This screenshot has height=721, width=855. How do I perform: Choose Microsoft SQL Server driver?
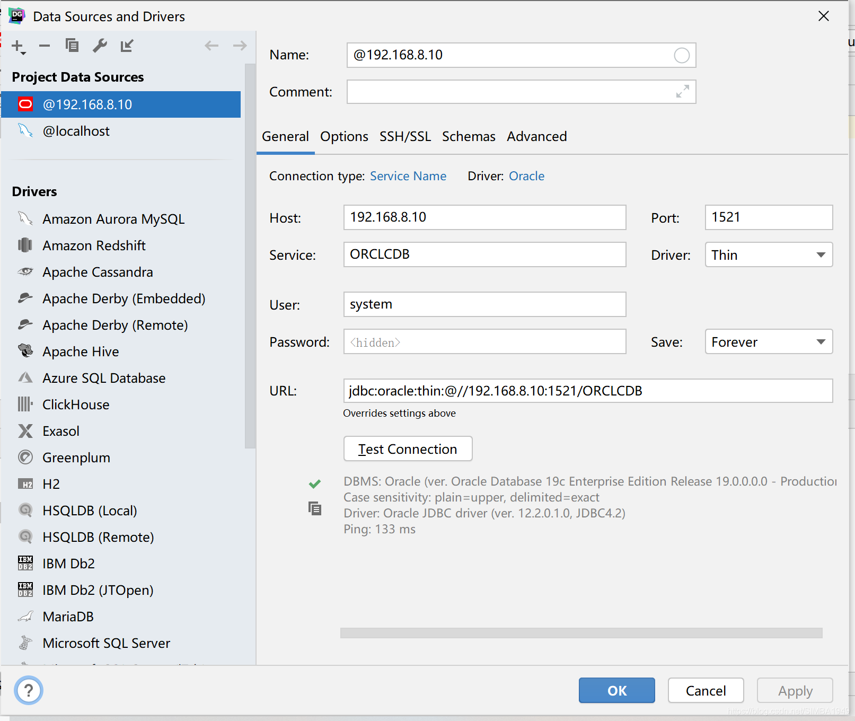121,643
